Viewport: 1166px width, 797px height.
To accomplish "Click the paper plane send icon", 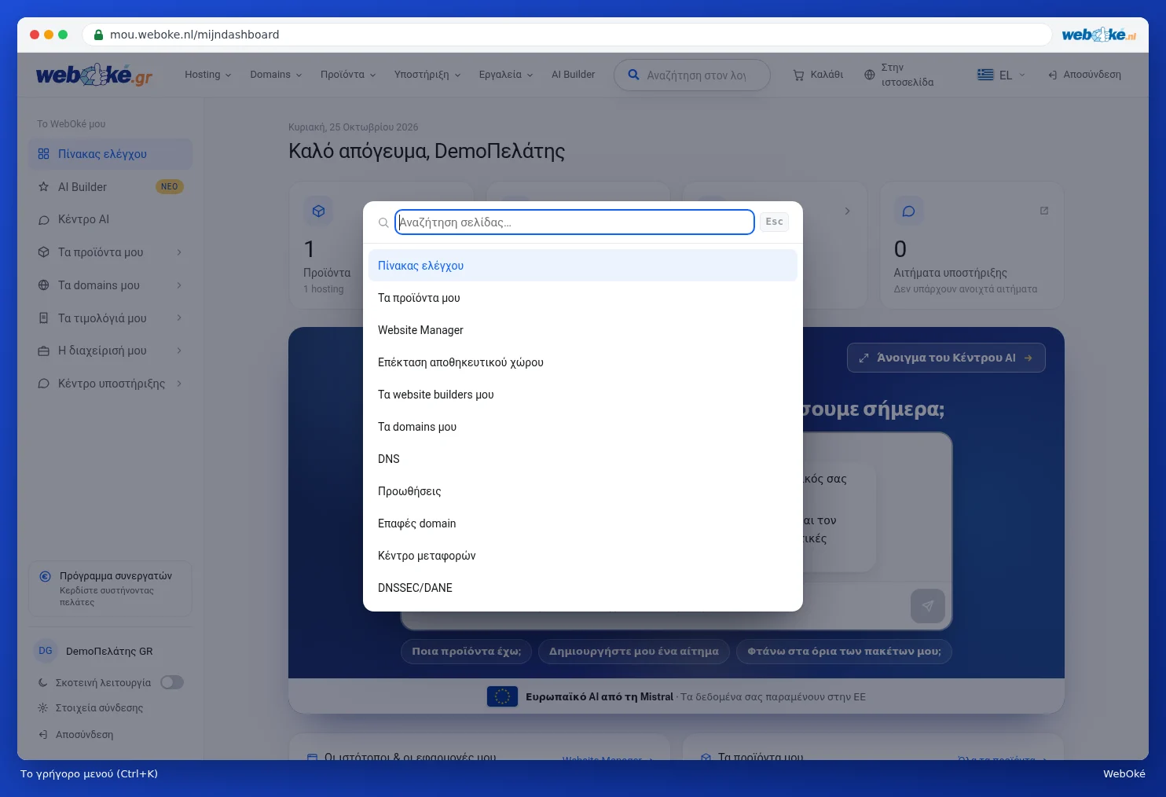I will [x=928, y=606].
